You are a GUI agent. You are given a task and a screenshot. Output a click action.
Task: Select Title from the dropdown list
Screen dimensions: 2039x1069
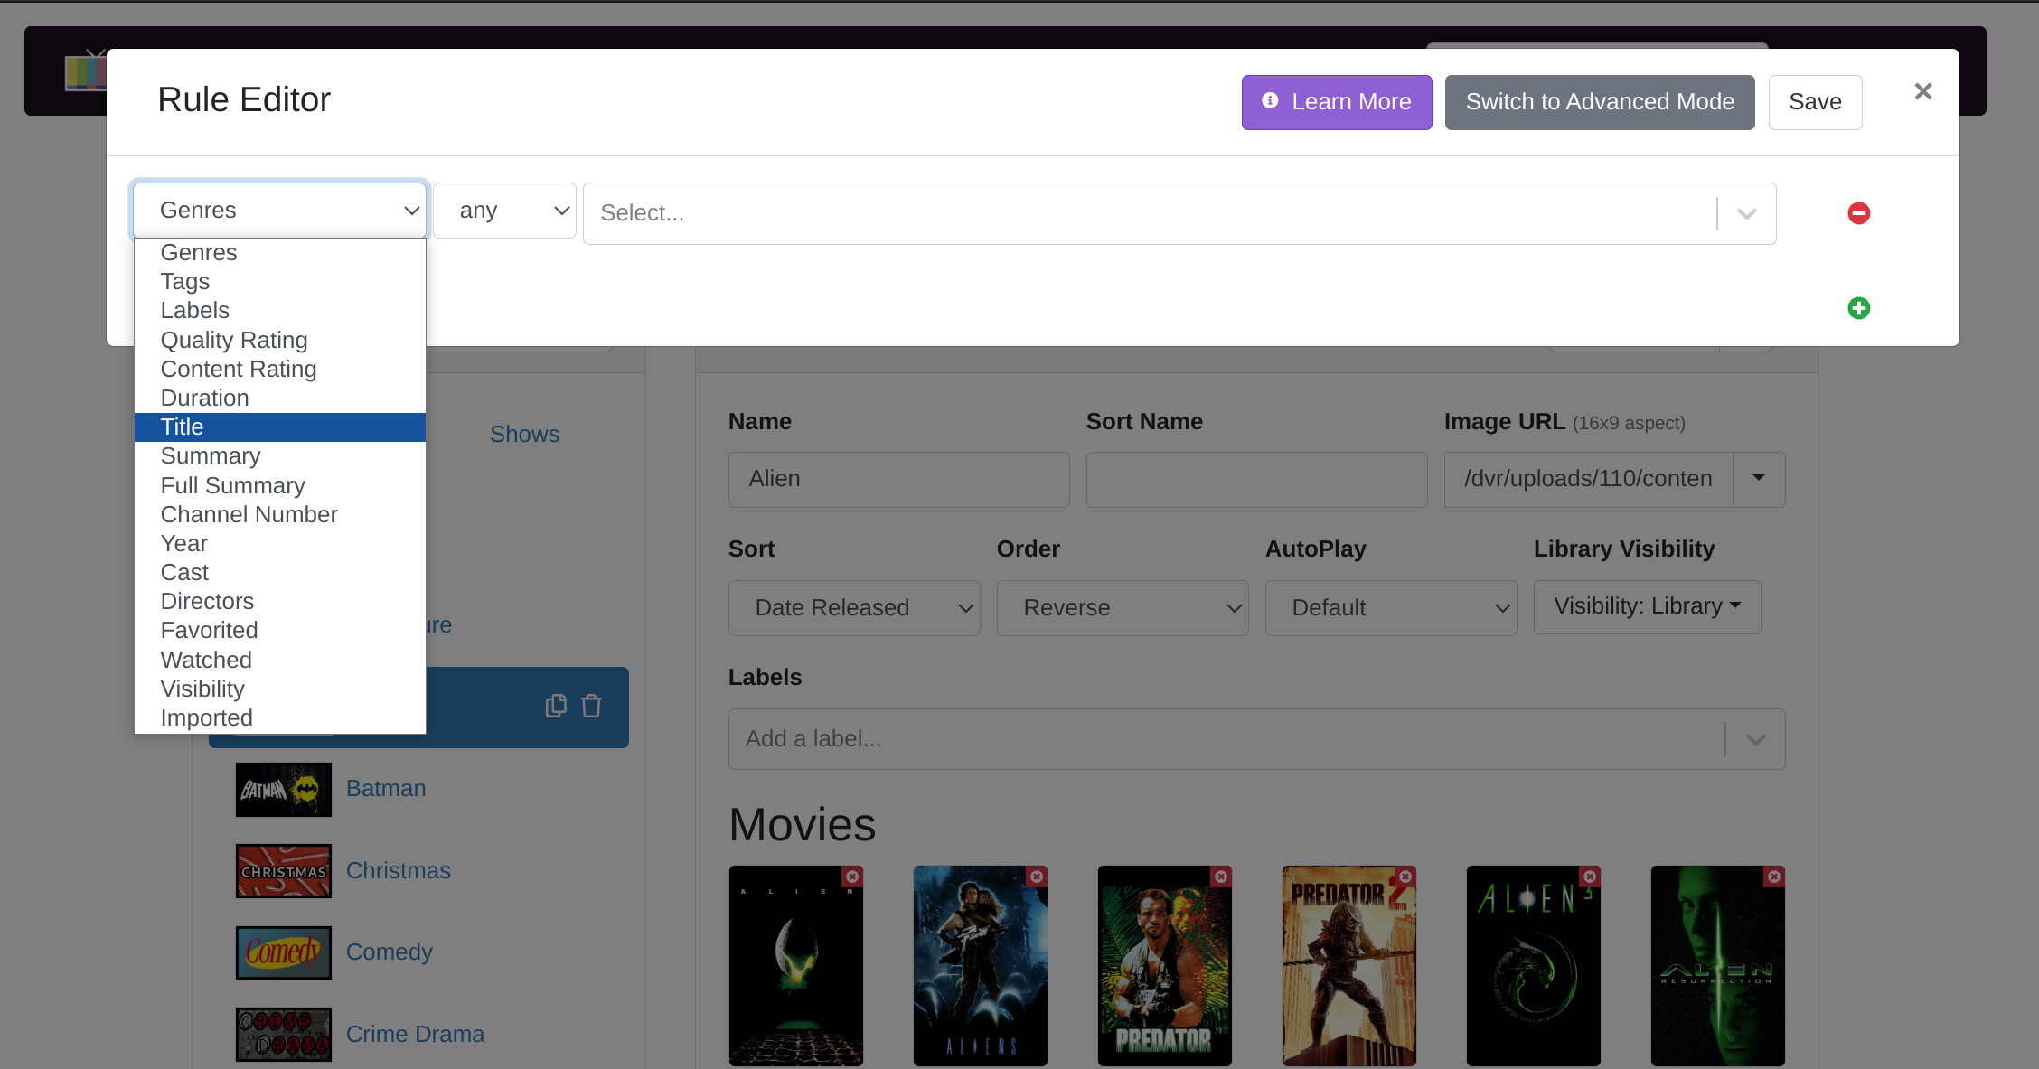click(x=182, y=427)
